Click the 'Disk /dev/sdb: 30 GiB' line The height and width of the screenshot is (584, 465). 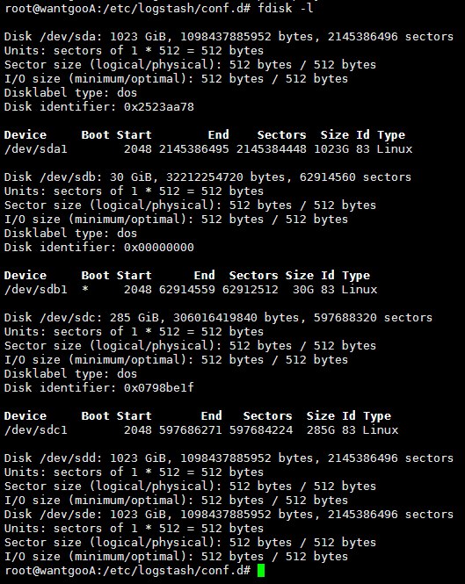tap(207, 177)
